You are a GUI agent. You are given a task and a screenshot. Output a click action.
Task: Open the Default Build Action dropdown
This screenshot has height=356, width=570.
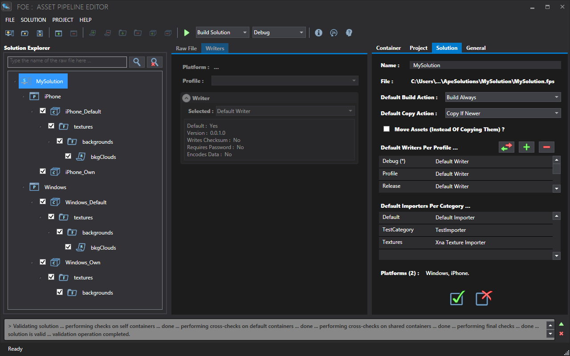pyautogui.click(x=502, y=97)
